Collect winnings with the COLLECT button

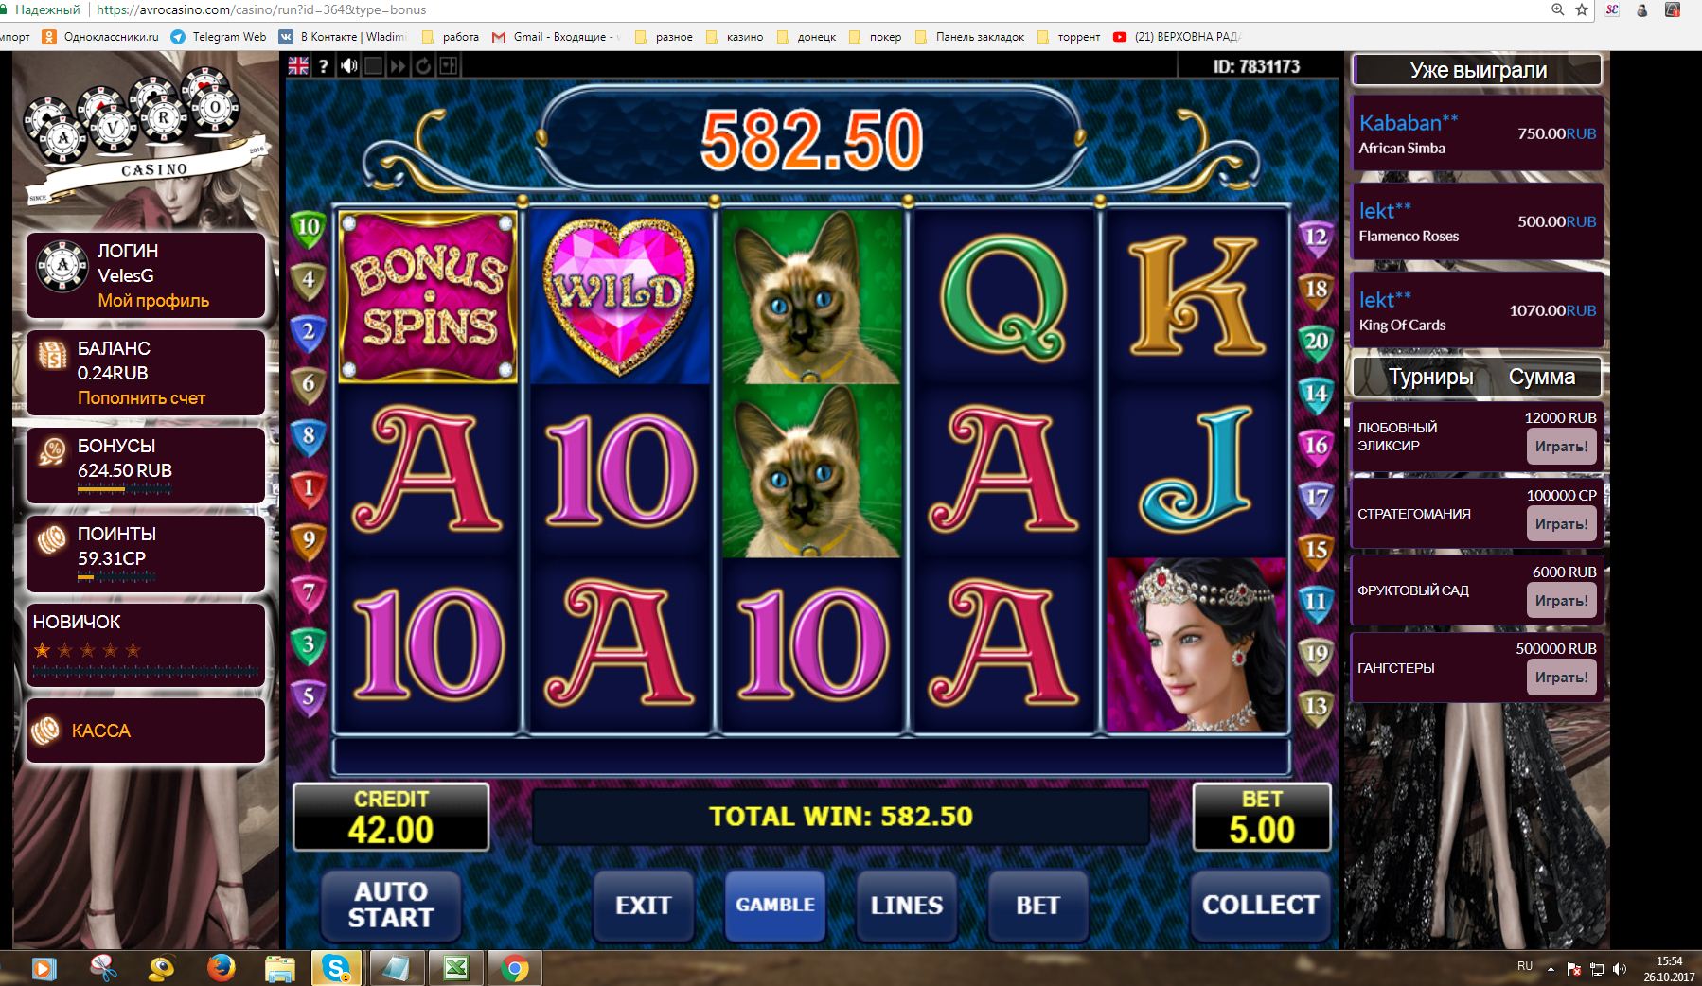pos(1260,905)
